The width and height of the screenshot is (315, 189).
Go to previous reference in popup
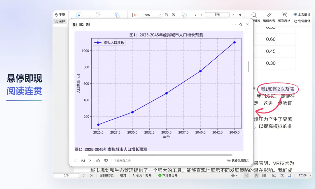pos(75,161)
